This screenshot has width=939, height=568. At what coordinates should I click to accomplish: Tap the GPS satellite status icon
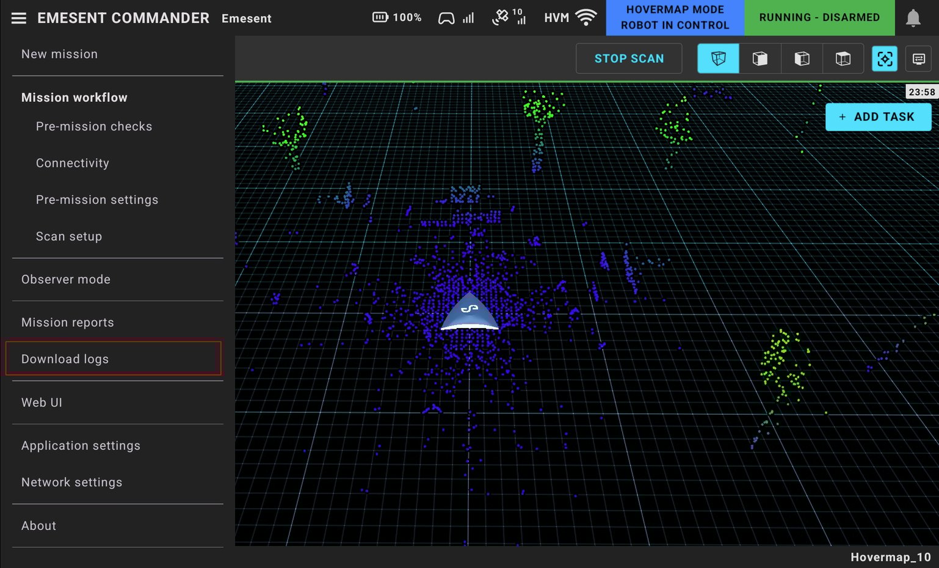click(501, 18)
